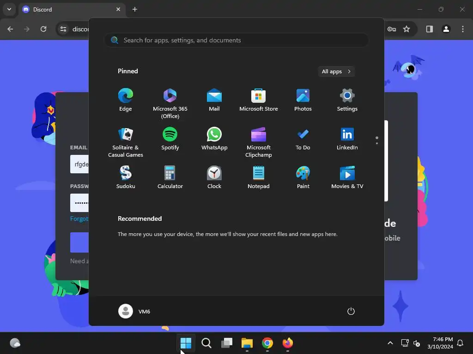Open the Clock app
Viewport: 473px width, 354px height.
click(x=214, y=177)
